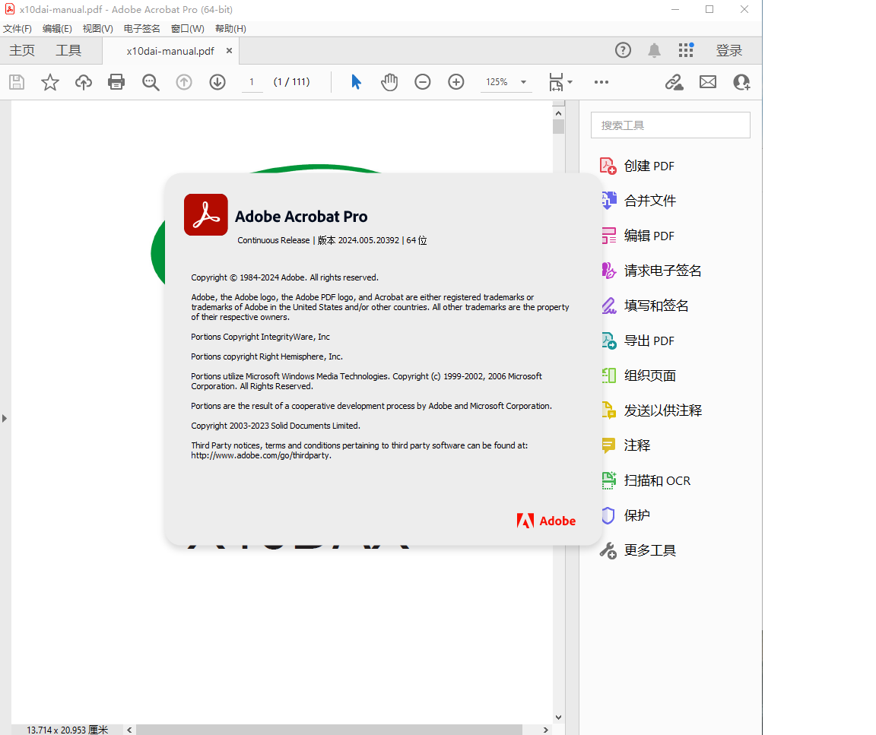Screen dimensions: 876x735
Task: Go to next page down-arrow icon
Action: 217,82
